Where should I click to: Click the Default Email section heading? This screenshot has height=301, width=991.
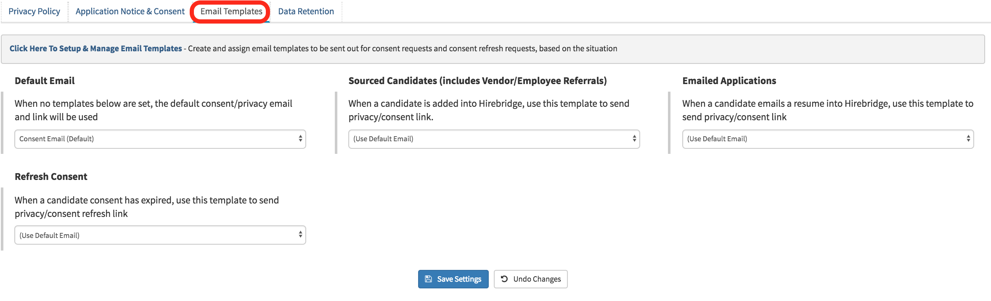[x=45, y=81]
